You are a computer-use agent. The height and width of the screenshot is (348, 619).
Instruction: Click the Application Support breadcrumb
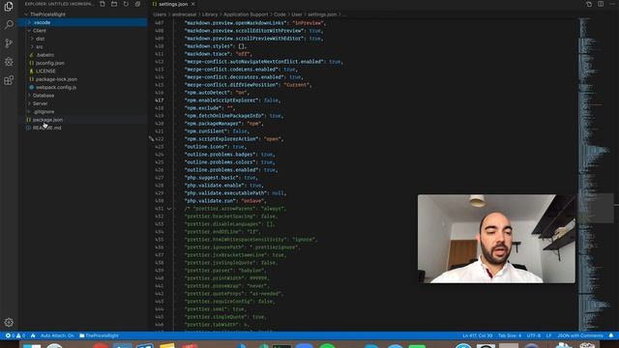coord(246,14)
